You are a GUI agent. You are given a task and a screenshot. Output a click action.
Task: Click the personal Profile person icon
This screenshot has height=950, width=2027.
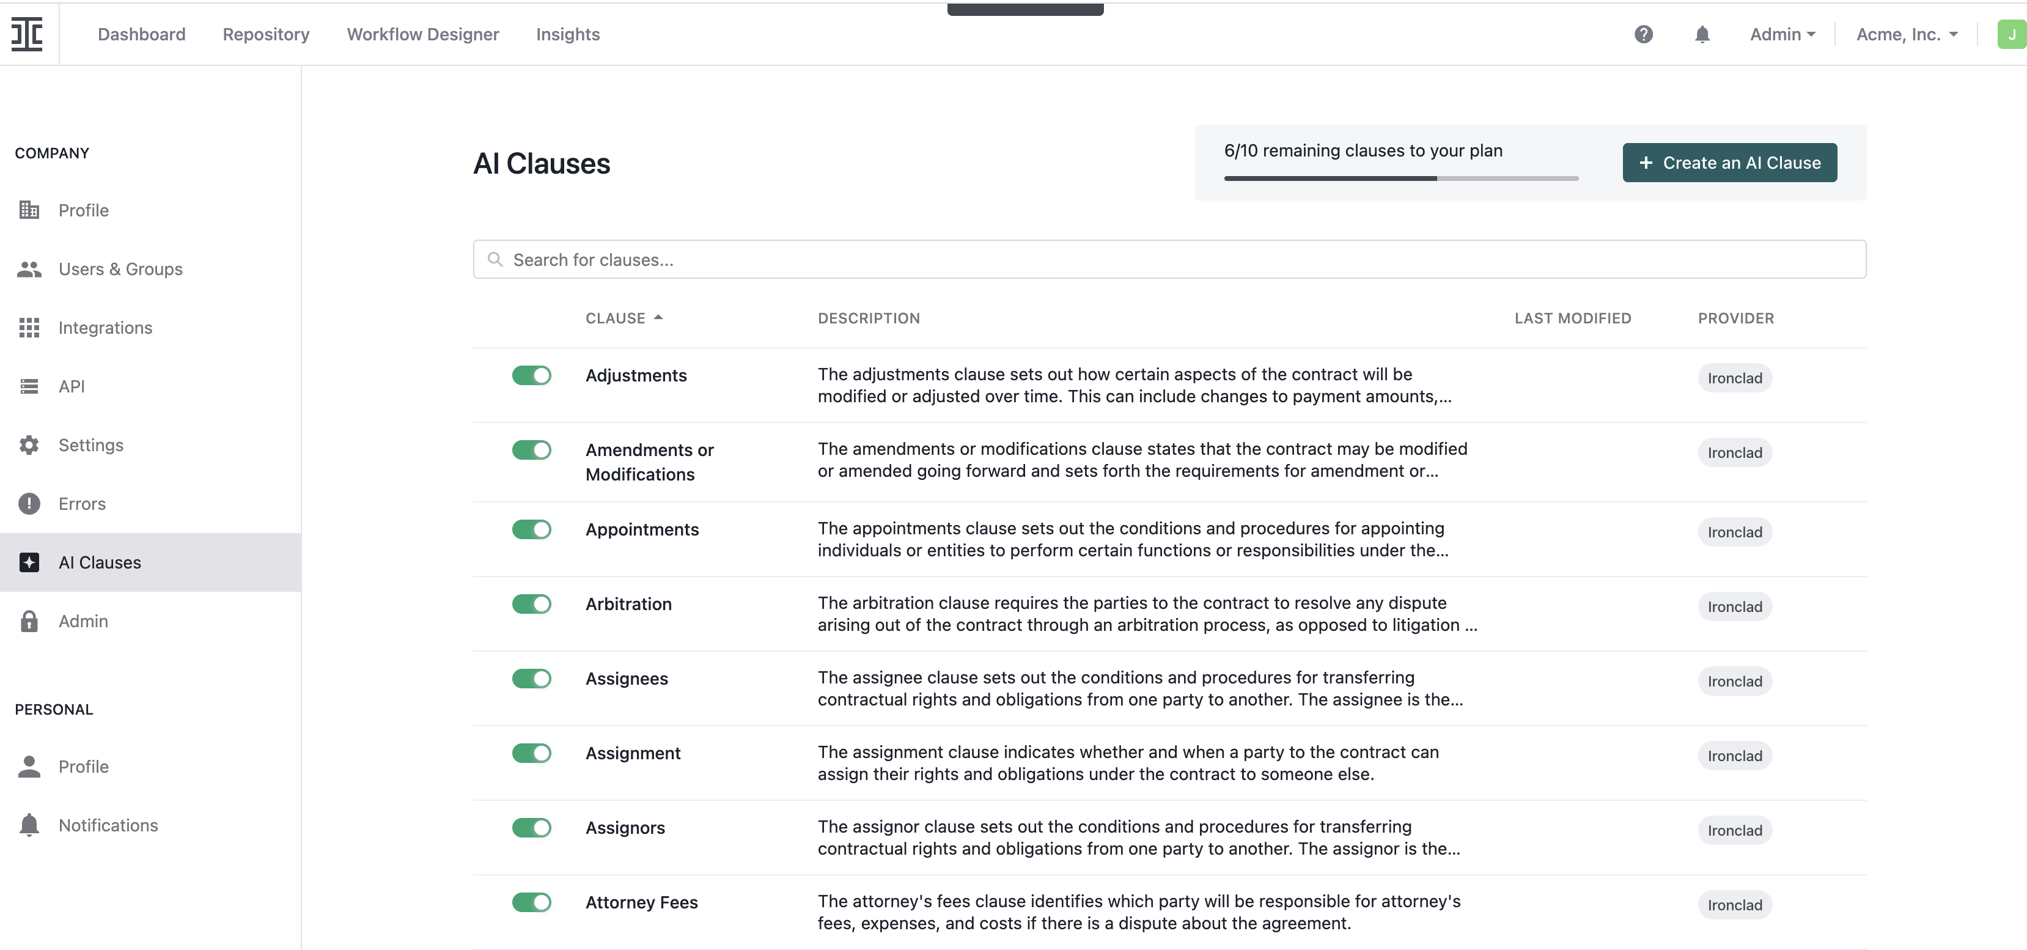tap(29, 767)
